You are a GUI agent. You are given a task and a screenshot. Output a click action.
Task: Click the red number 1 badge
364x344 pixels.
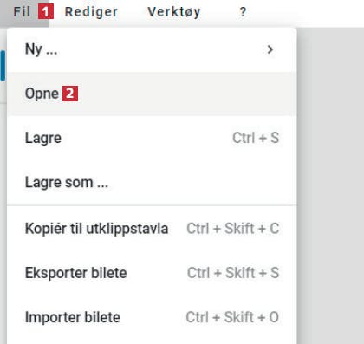[x=46, y=12]
